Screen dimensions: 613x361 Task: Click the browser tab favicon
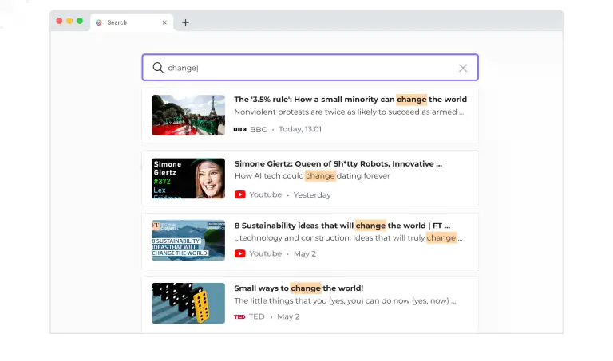point(99,22)
